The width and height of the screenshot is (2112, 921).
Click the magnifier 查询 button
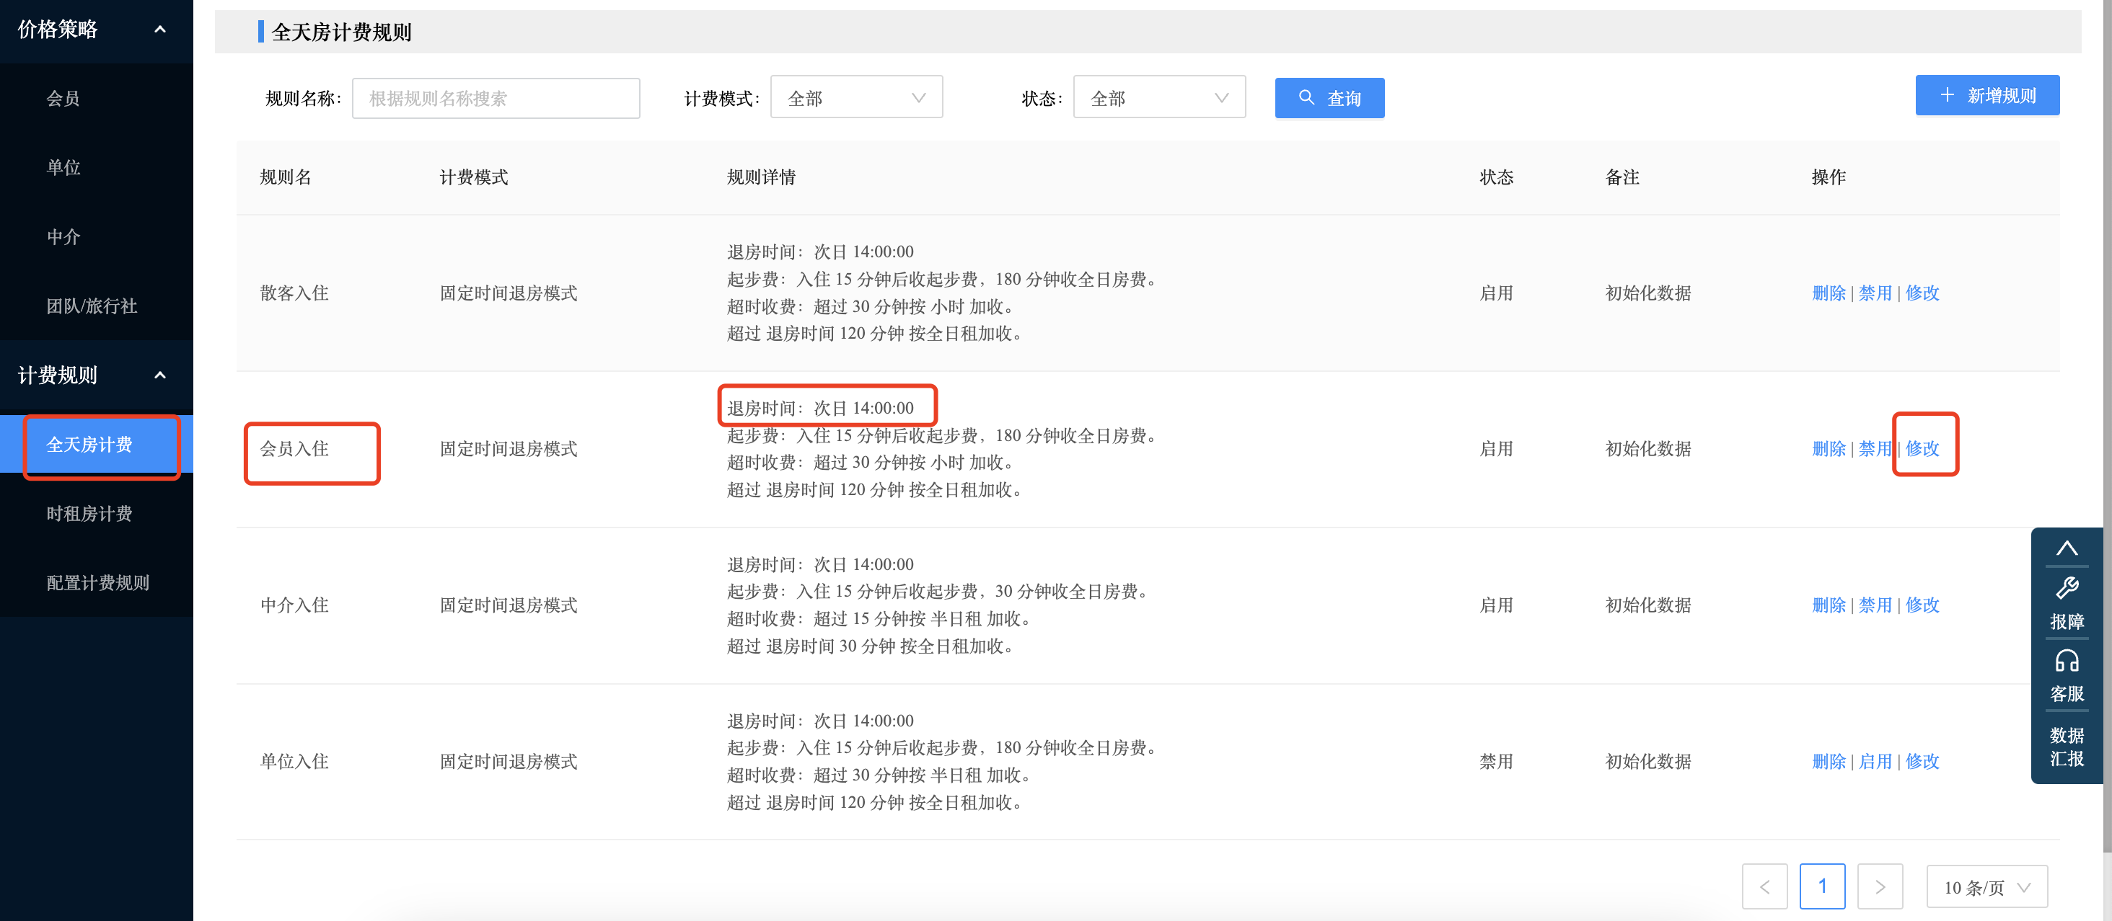[x=1329, y=98]
